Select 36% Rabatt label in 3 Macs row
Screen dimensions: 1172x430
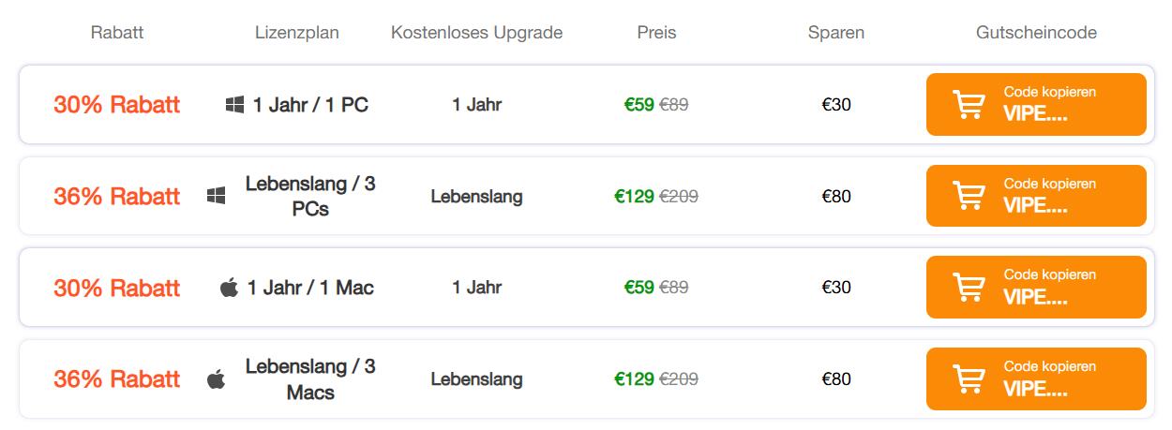116,379
